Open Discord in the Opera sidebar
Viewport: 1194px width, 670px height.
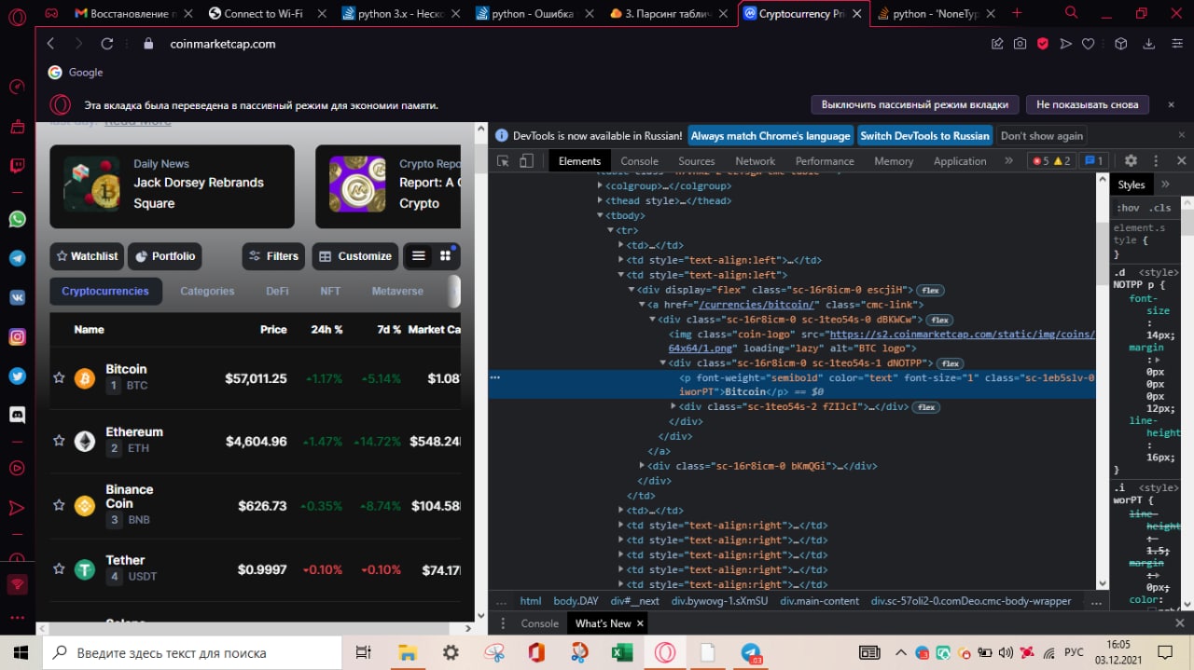click(17, 415)
